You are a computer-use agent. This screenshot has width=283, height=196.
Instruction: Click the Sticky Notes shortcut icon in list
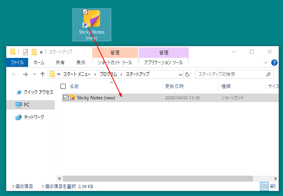coord(72,98)
